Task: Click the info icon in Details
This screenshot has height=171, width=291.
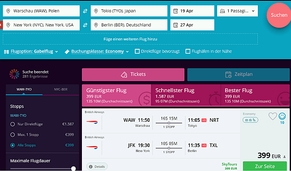Action: [91, 167]
